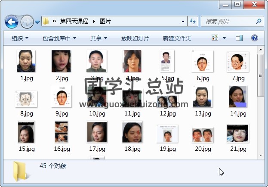Refresh the folder view
The height and width of the screenshot is (187, 268).
click(x=193, y=22)
